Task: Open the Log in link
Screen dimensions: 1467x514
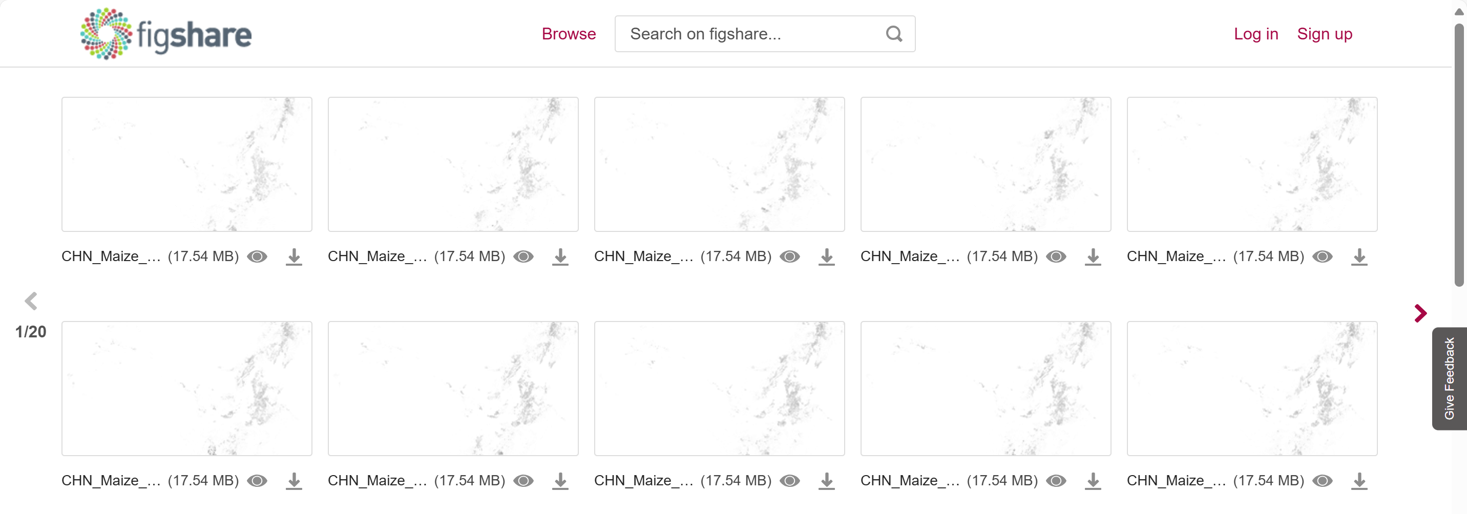Action: [x=1256, y=34]
